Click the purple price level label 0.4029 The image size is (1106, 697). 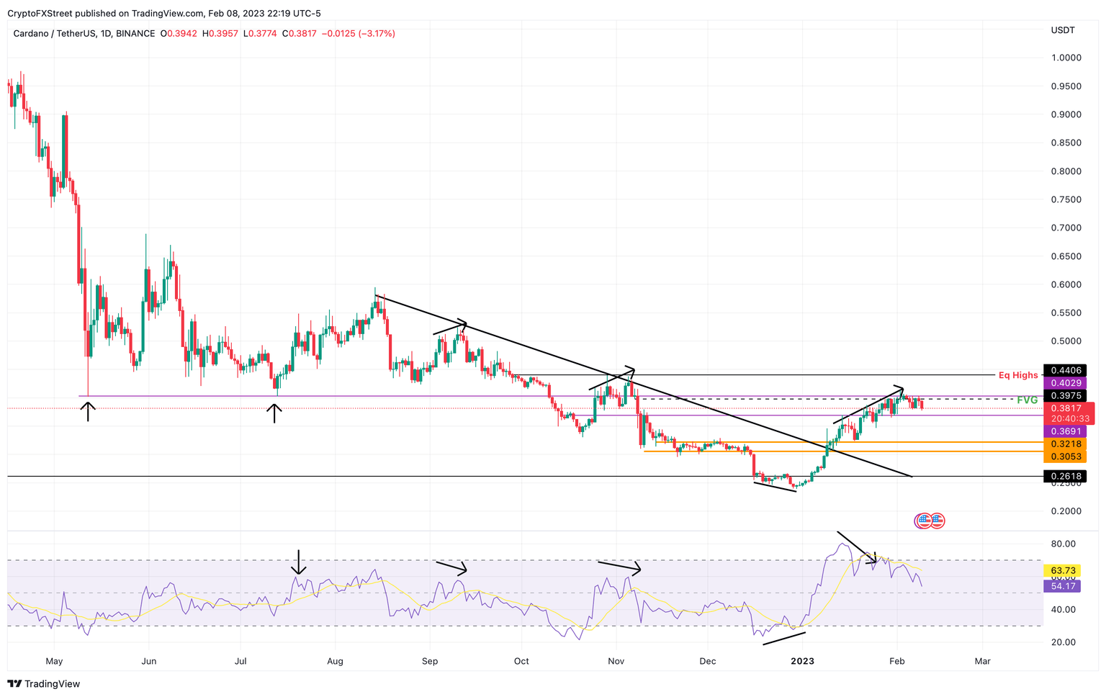click(x=1066, y=383)
